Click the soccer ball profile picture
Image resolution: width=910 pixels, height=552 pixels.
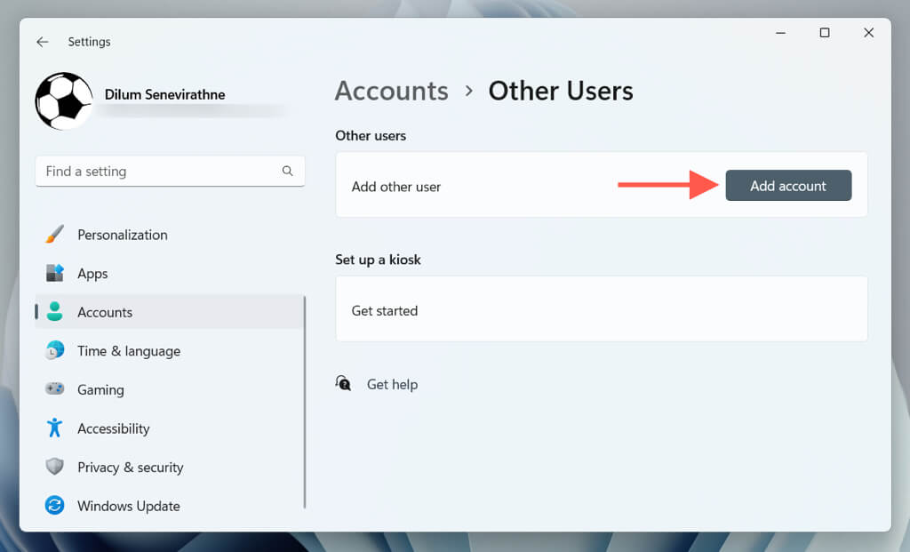coord(64,101)
